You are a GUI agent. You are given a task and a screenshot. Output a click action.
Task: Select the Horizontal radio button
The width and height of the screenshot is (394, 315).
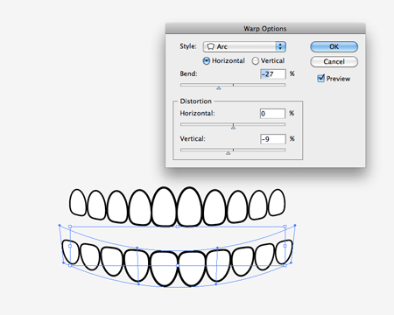coord(206,61)
